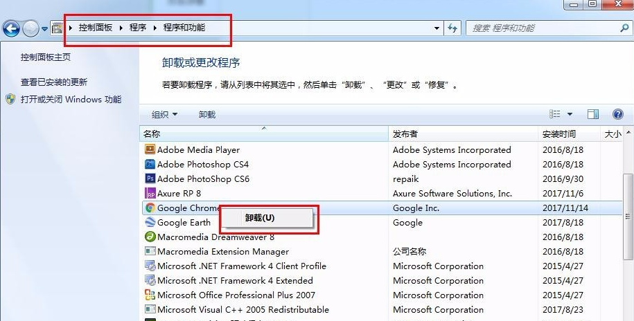The width and height of the screenshot is (634, 321).
Task: Sort list by 发布者 column header
Action: point(405,134)
